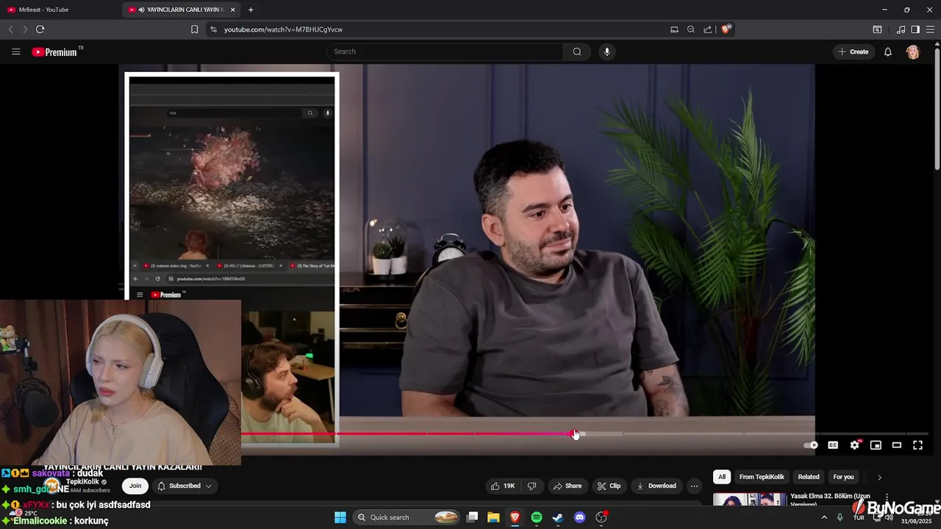Open the zoom-out magnifier in address bar

(x=691, y=29)
